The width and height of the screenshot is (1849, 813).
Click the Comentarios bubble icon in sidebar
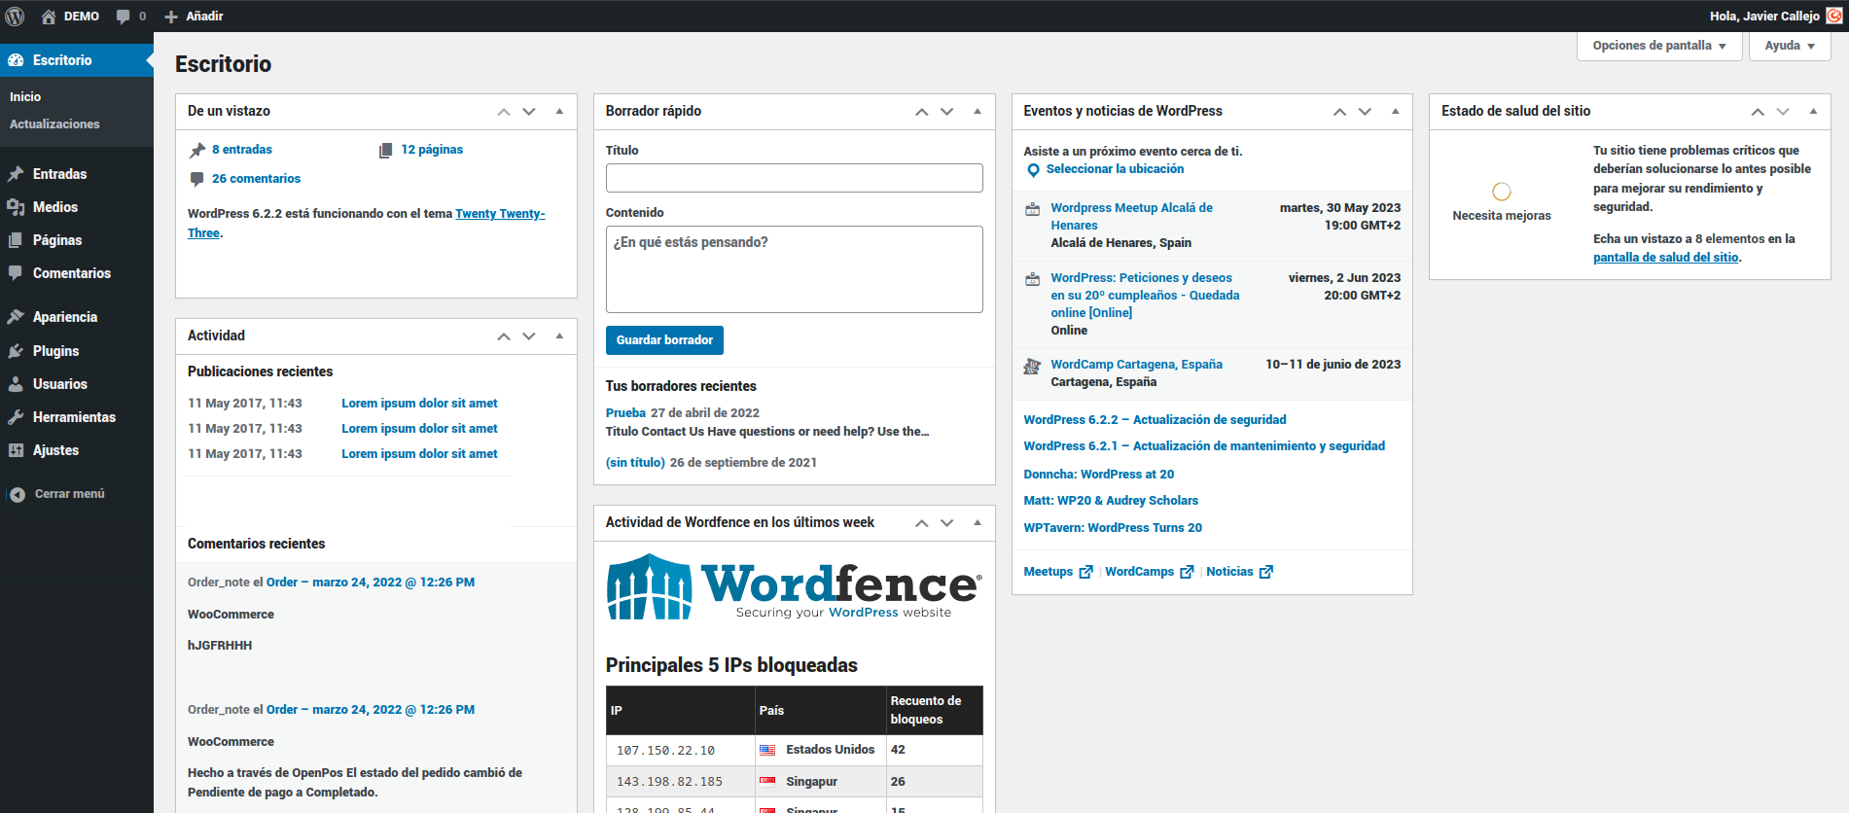(x=16, y=273)
